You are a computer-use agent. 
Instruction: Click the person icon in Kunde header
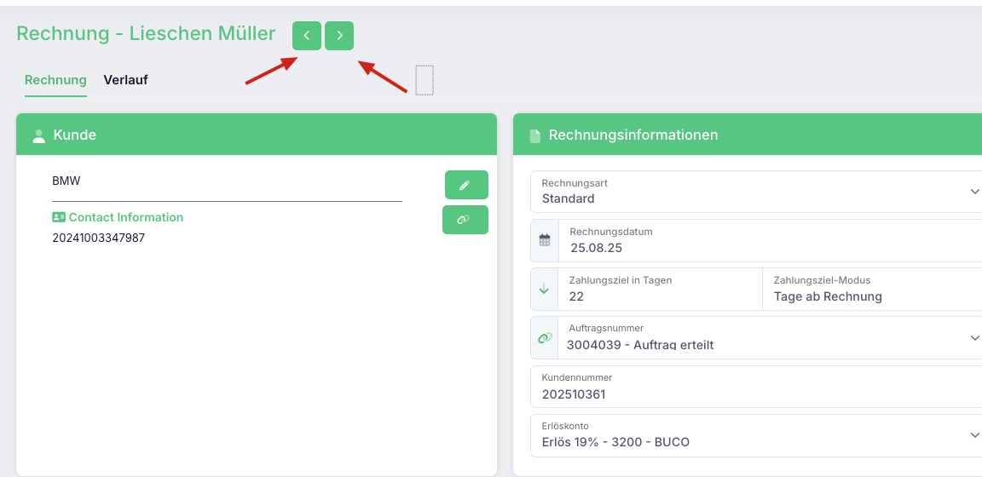point(39,135)
